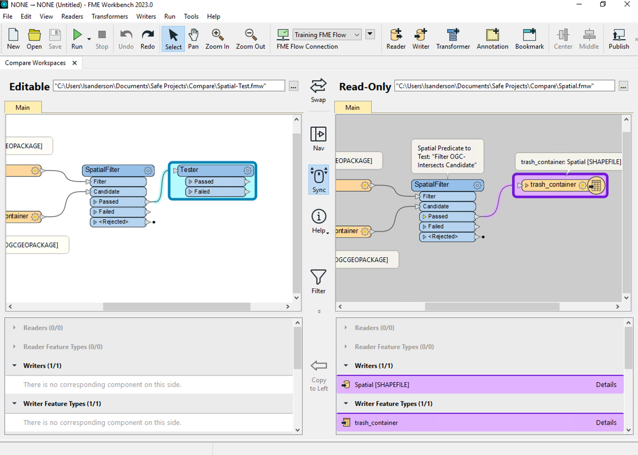Expand Tester Passed port attributes
Screen dimensions: 638x455
click(x=190, y=181)
